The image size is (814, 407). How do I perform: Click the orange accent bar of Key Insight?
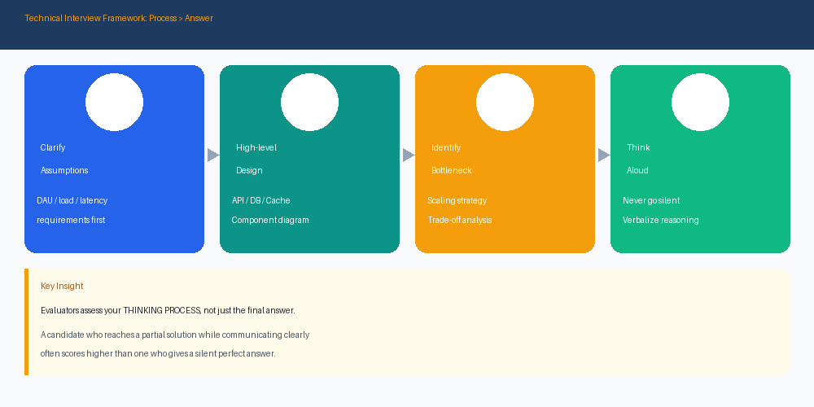[x=27, y=322]
